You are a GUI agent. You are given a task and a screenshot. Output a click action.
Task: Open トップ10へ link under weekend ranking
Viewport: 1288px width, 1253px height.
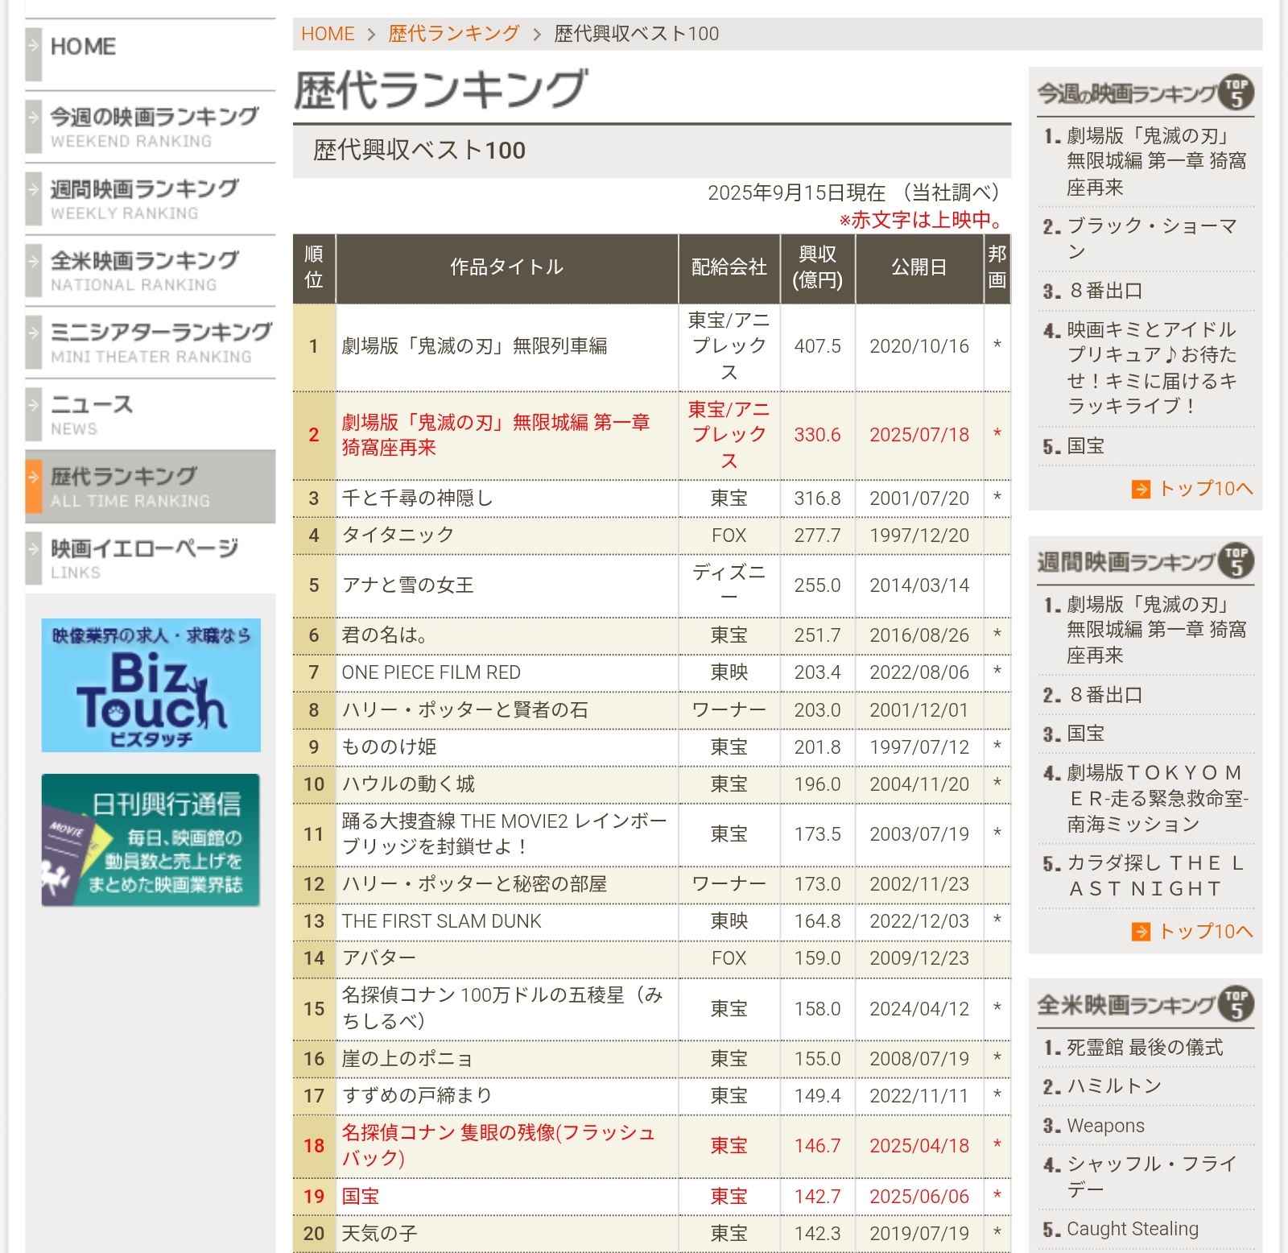click(1205, 489)
